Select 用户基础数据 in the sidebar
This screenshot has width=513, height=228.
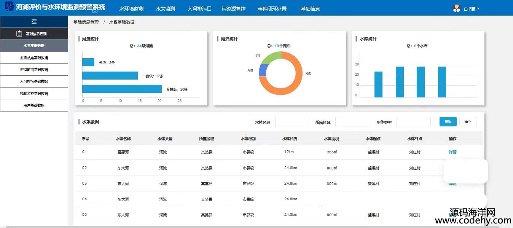coord(34,105)
